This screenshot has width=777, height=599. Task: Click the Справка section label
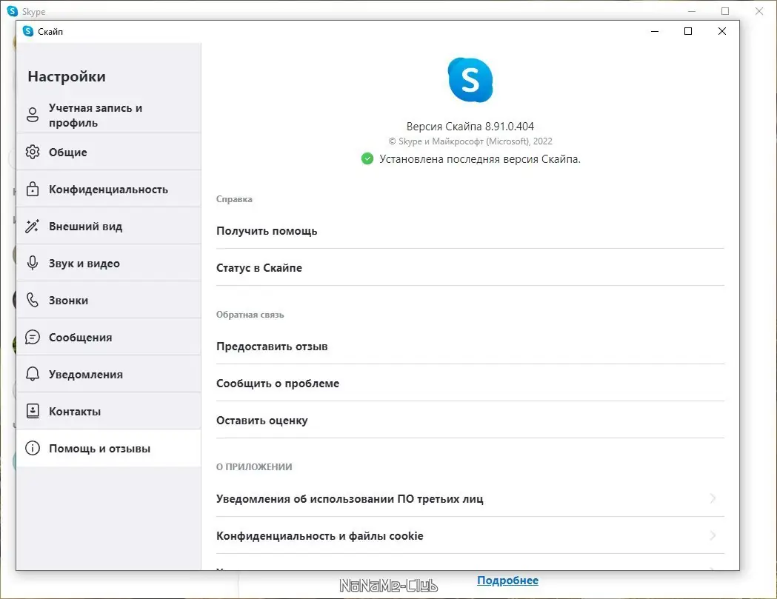click(x=234, y=199)
